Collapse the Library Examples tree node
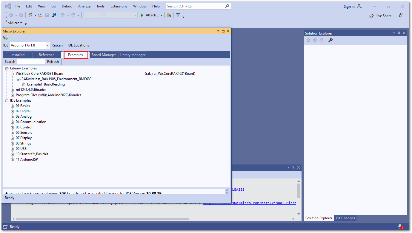 pyautogui.click(x=7, y=68)
